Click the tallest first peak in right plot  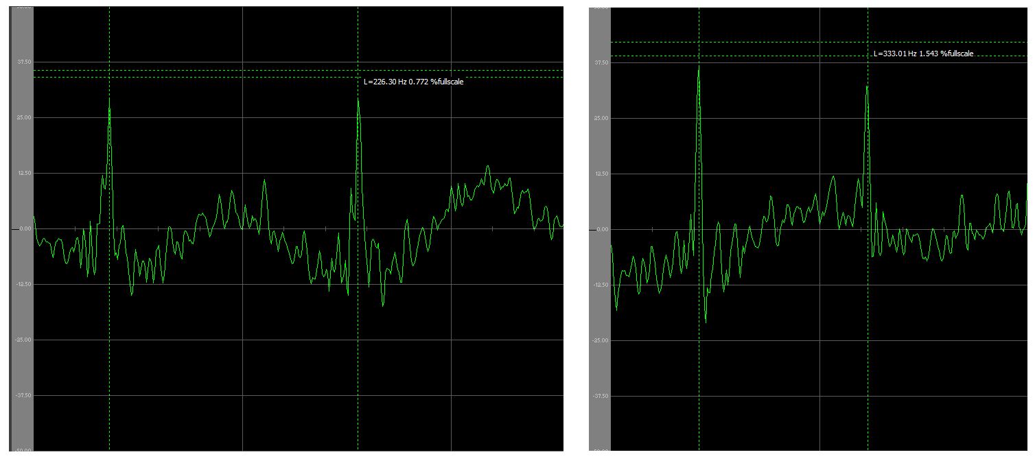tap(699, 68)
